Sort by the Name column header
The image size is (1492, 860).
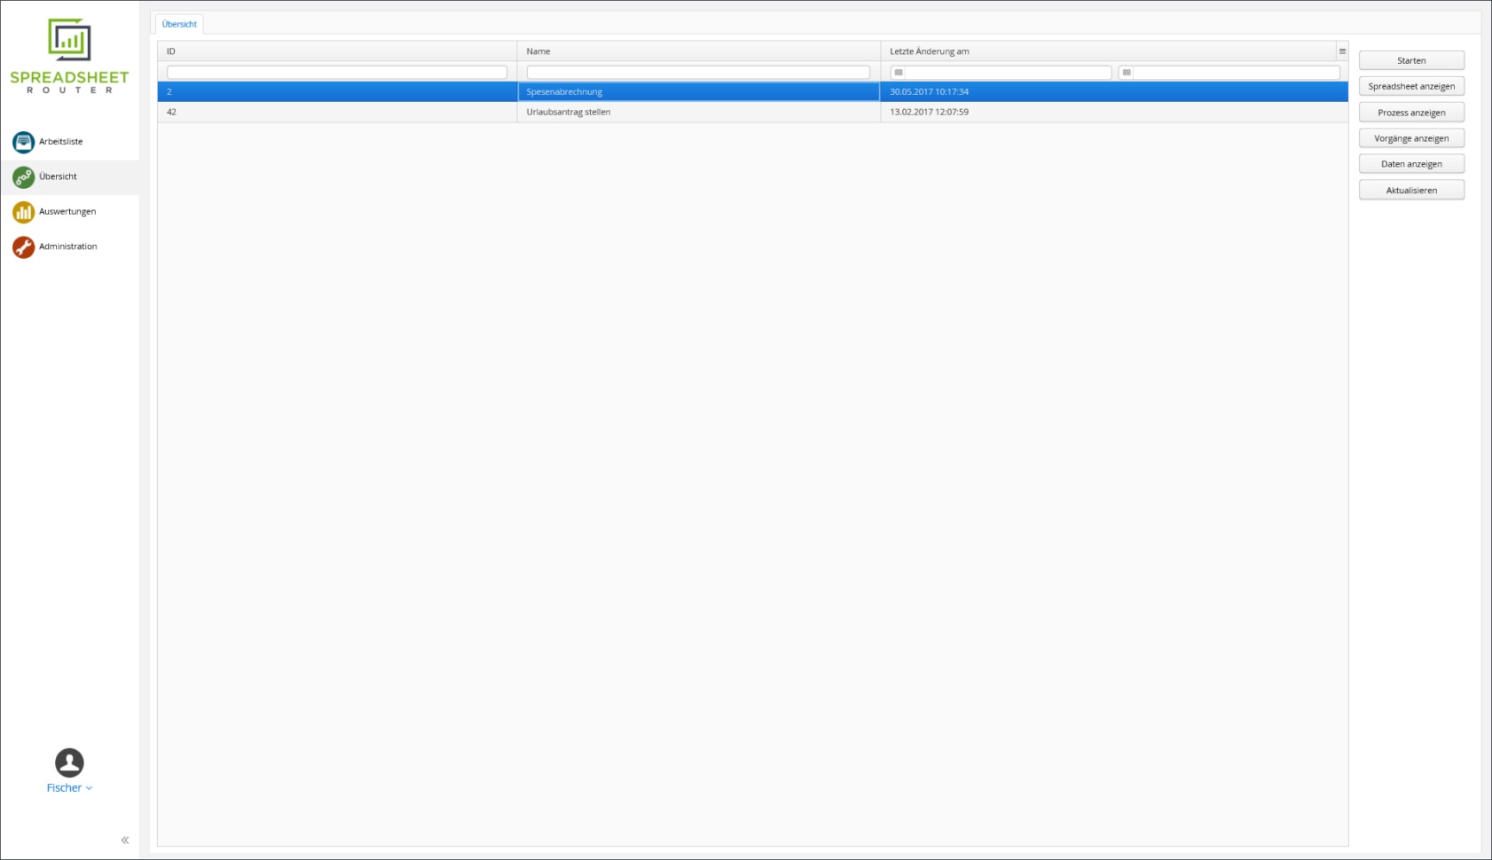coord(698,51)
